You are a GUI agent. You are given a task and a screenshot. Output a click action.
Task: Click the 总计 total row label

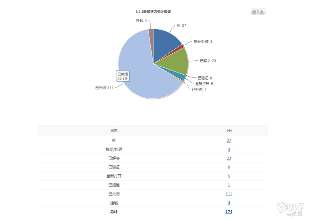click(x=114, y=212)
